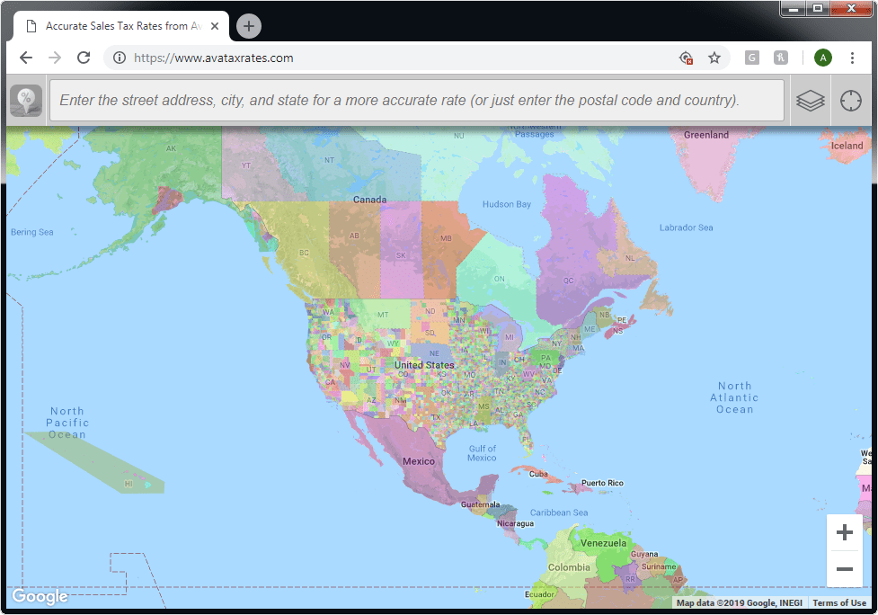The height and width of the screenshot is (615, 878).
Task: Open the Chrome three-dot menu
Action: tap(852, 58)
